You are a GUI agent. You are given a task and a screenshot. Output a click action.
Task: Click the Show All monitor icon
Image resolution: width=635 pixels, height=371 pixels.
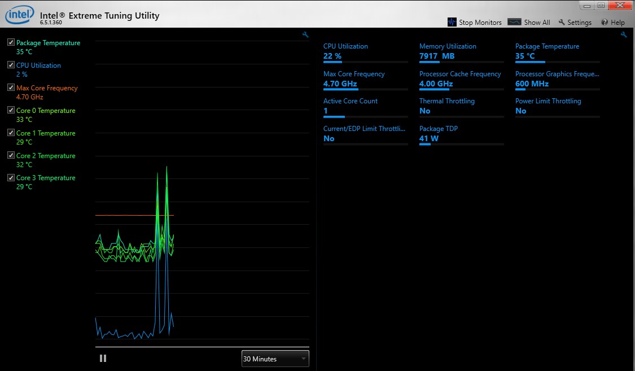pos(514,22)
